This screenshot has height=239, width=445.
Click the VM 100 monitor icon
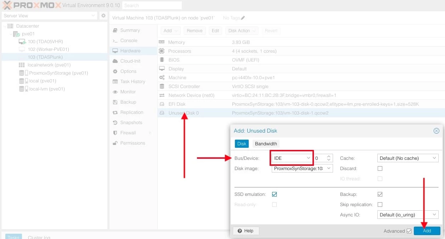pos(22,42)
